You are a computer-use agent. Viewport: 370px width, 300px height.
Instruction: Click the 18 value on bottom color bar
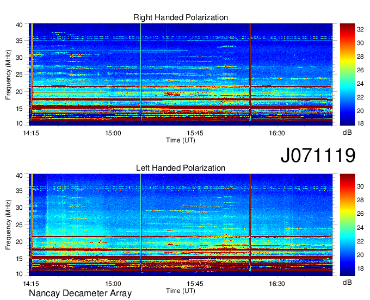pyautogui.click(x=360, y=268)
